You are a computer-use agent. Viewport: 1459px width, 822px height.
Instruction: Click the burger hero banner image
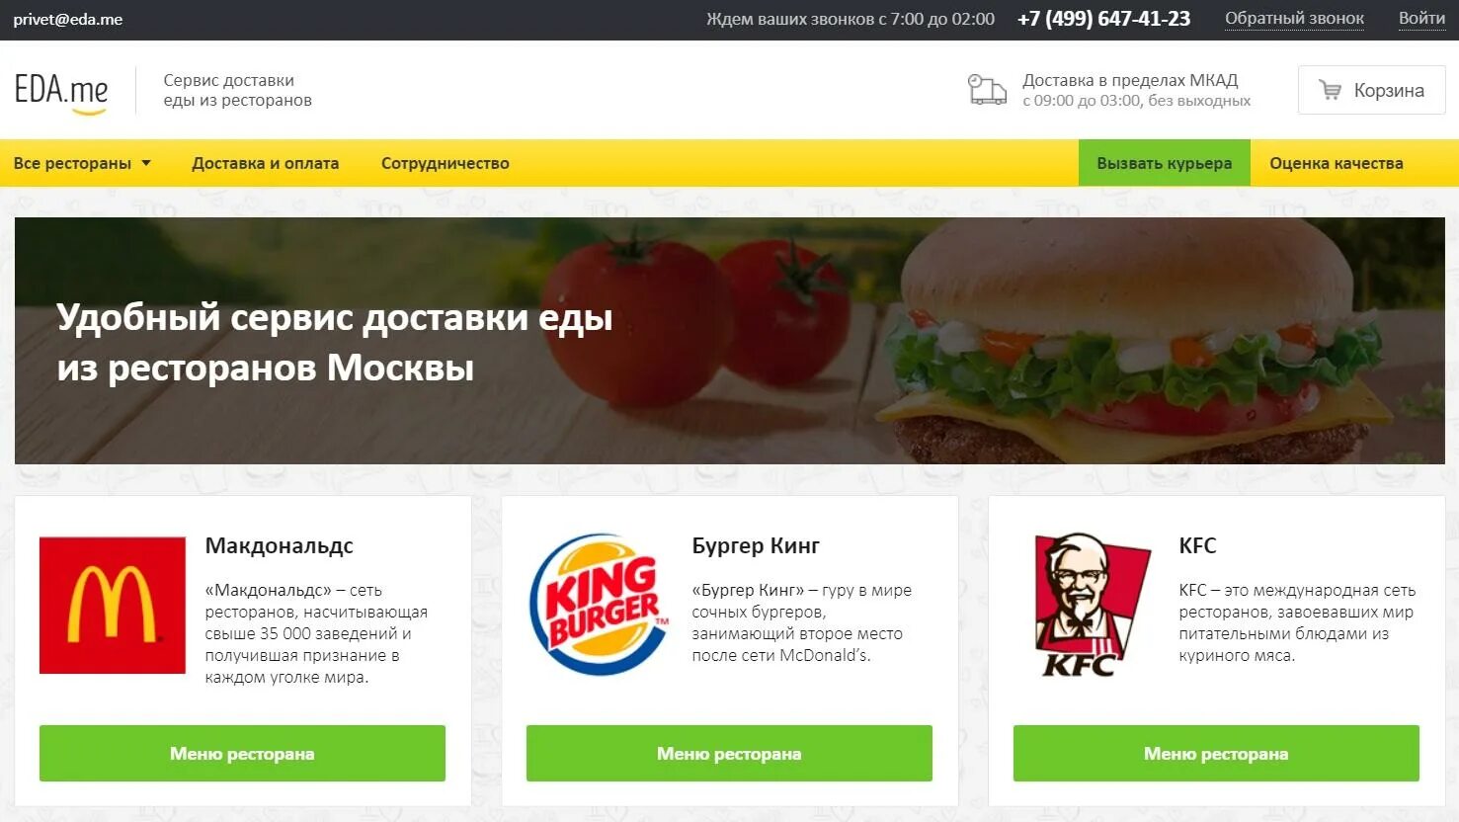pos(730,341)
